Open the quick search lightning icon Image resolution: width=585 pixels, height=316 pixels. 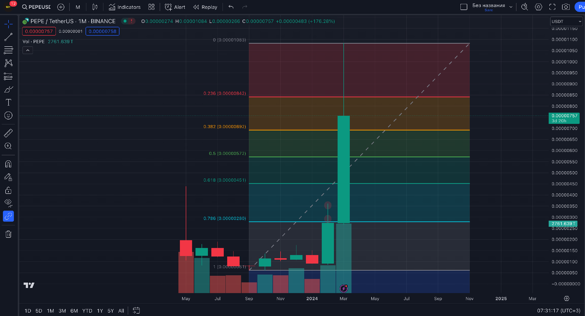click(525, 7)
